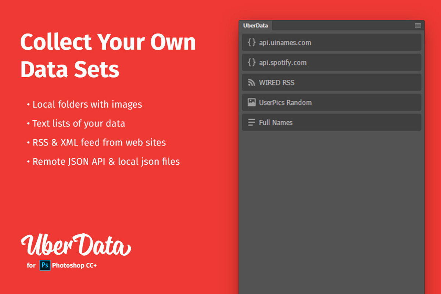Click the image icon beside UserPics Random
Viewport: 441px width, 294px height.
pos(251,103)
